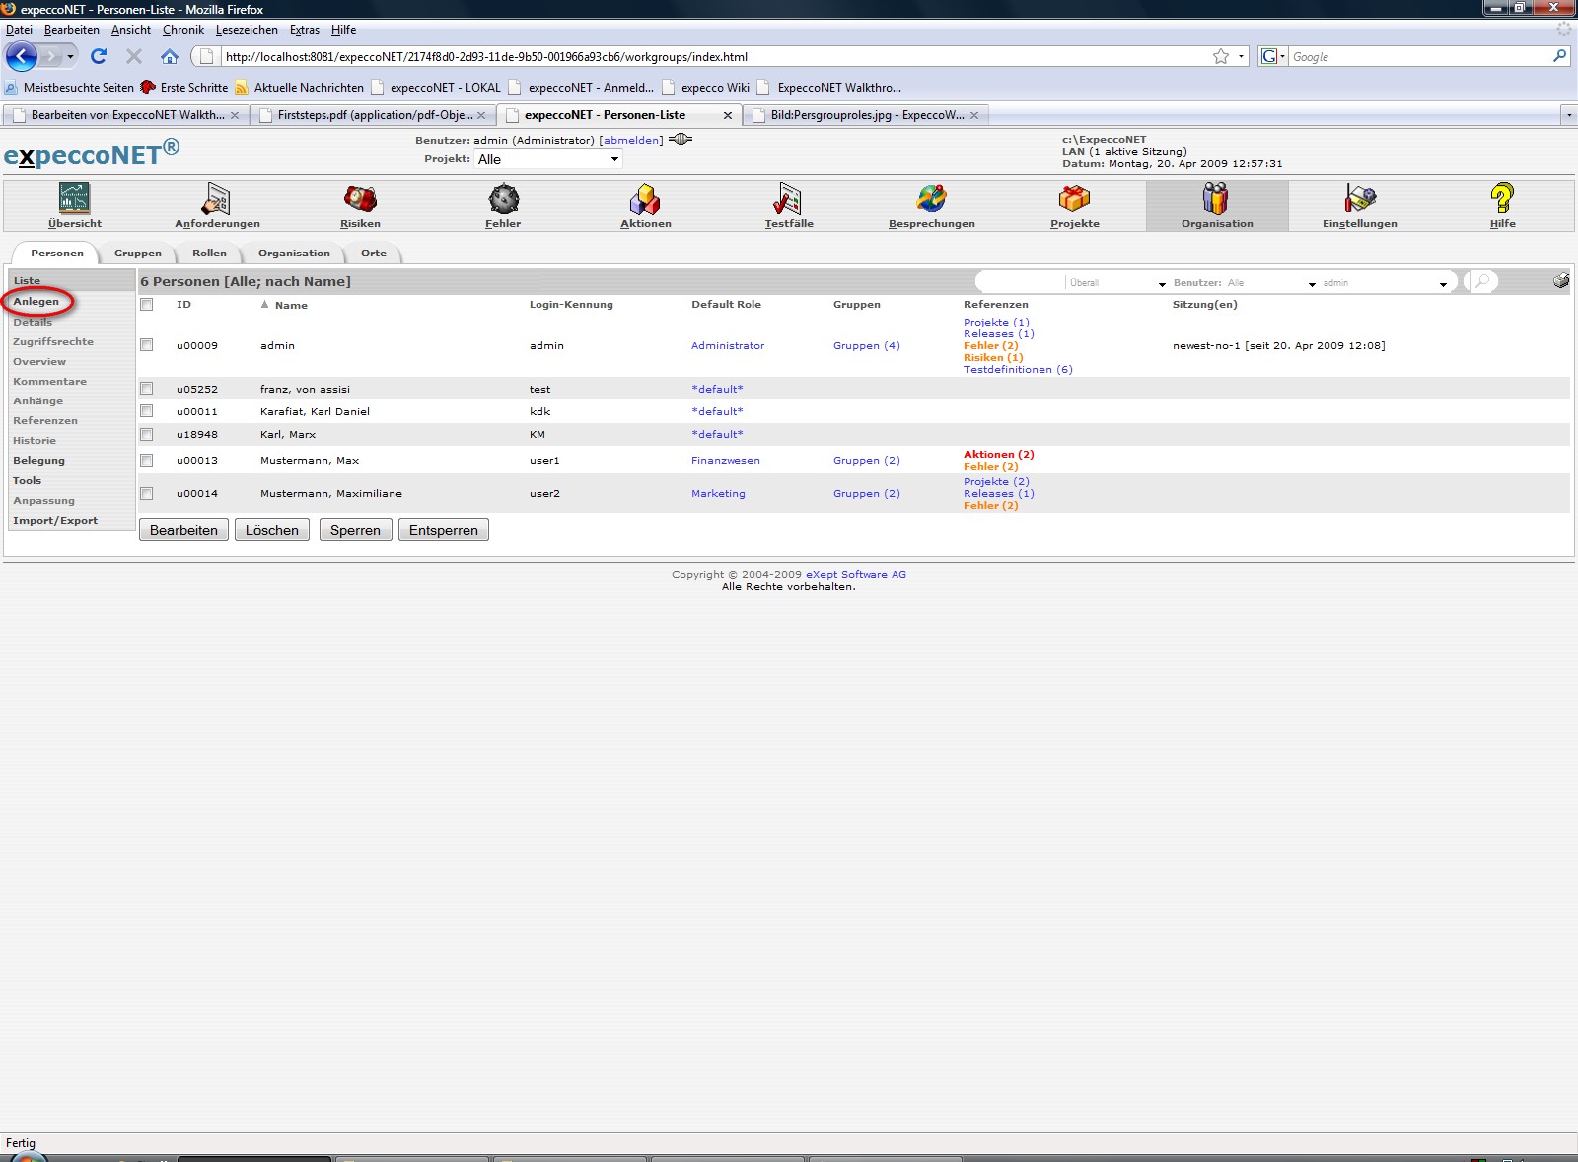1578x1162 pixels.
Task: Open the Übersicht overview icon
Action: 75,199
